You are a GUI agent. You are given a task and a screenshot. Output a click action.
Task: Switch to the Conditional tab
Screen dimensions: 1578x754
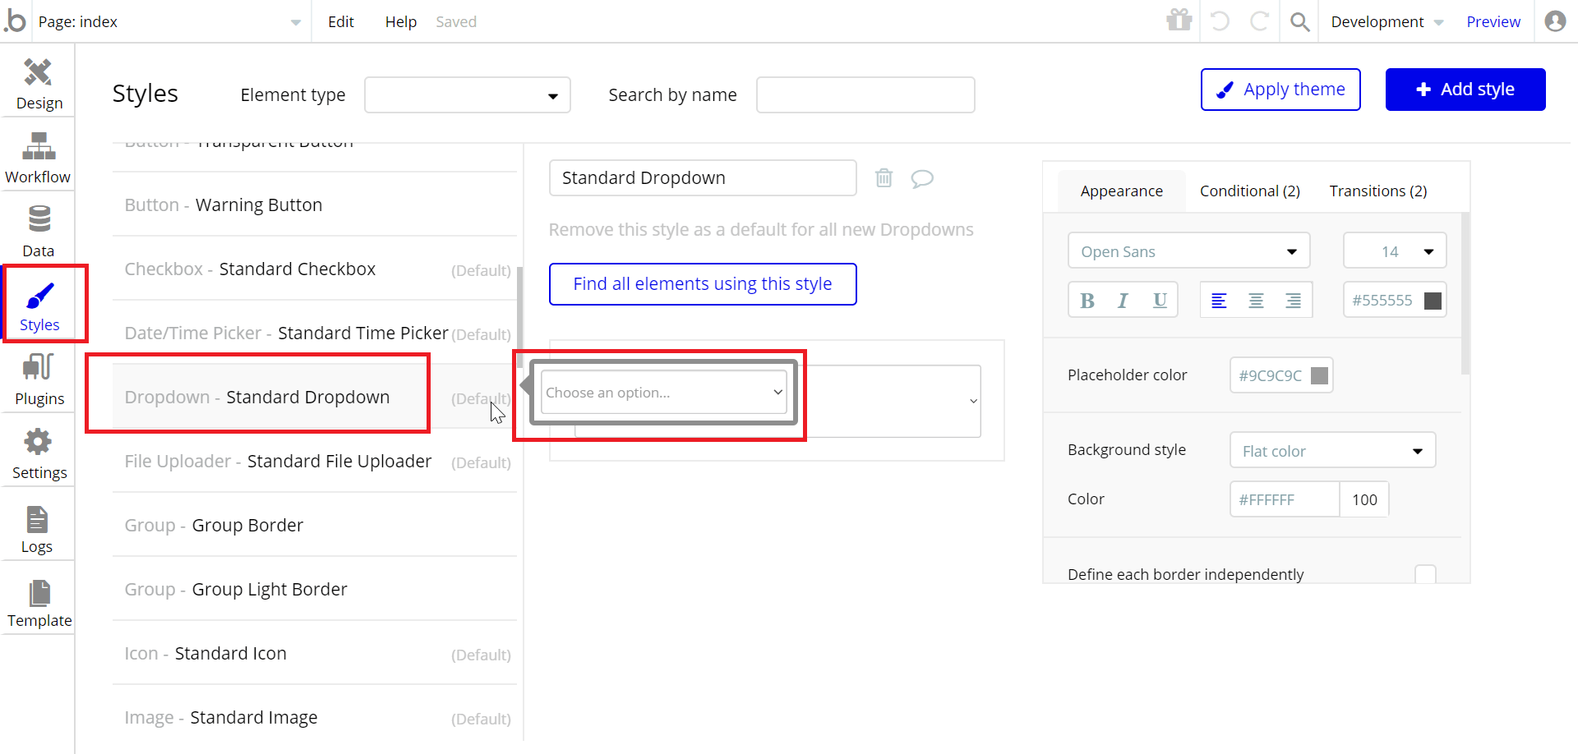pyautogui.click(x=1249, y=191)
